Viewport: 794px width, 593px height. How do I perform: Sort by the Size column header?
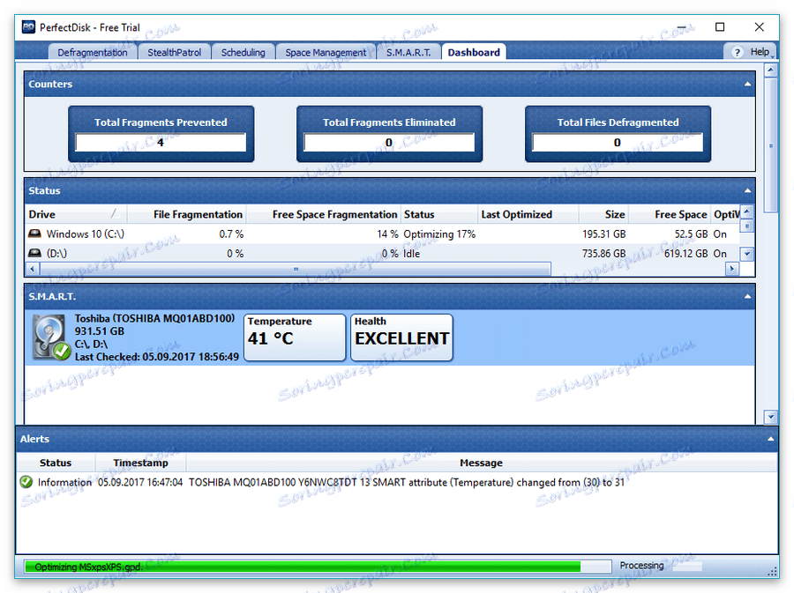603,214
